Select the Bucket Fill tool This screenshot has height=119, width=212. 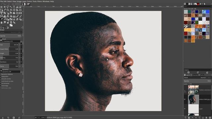tap(11, 16)
